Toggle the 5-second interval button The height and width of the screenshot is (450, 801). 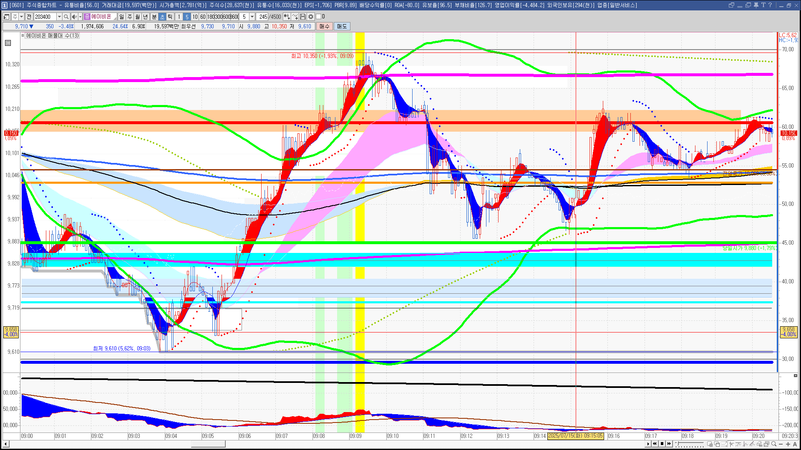(187, 17)
